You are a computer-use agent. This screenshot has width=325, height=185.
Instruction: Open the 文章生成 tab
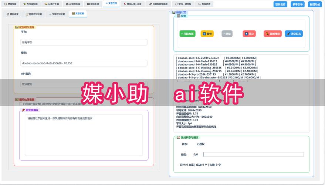[x=10, y=4]
